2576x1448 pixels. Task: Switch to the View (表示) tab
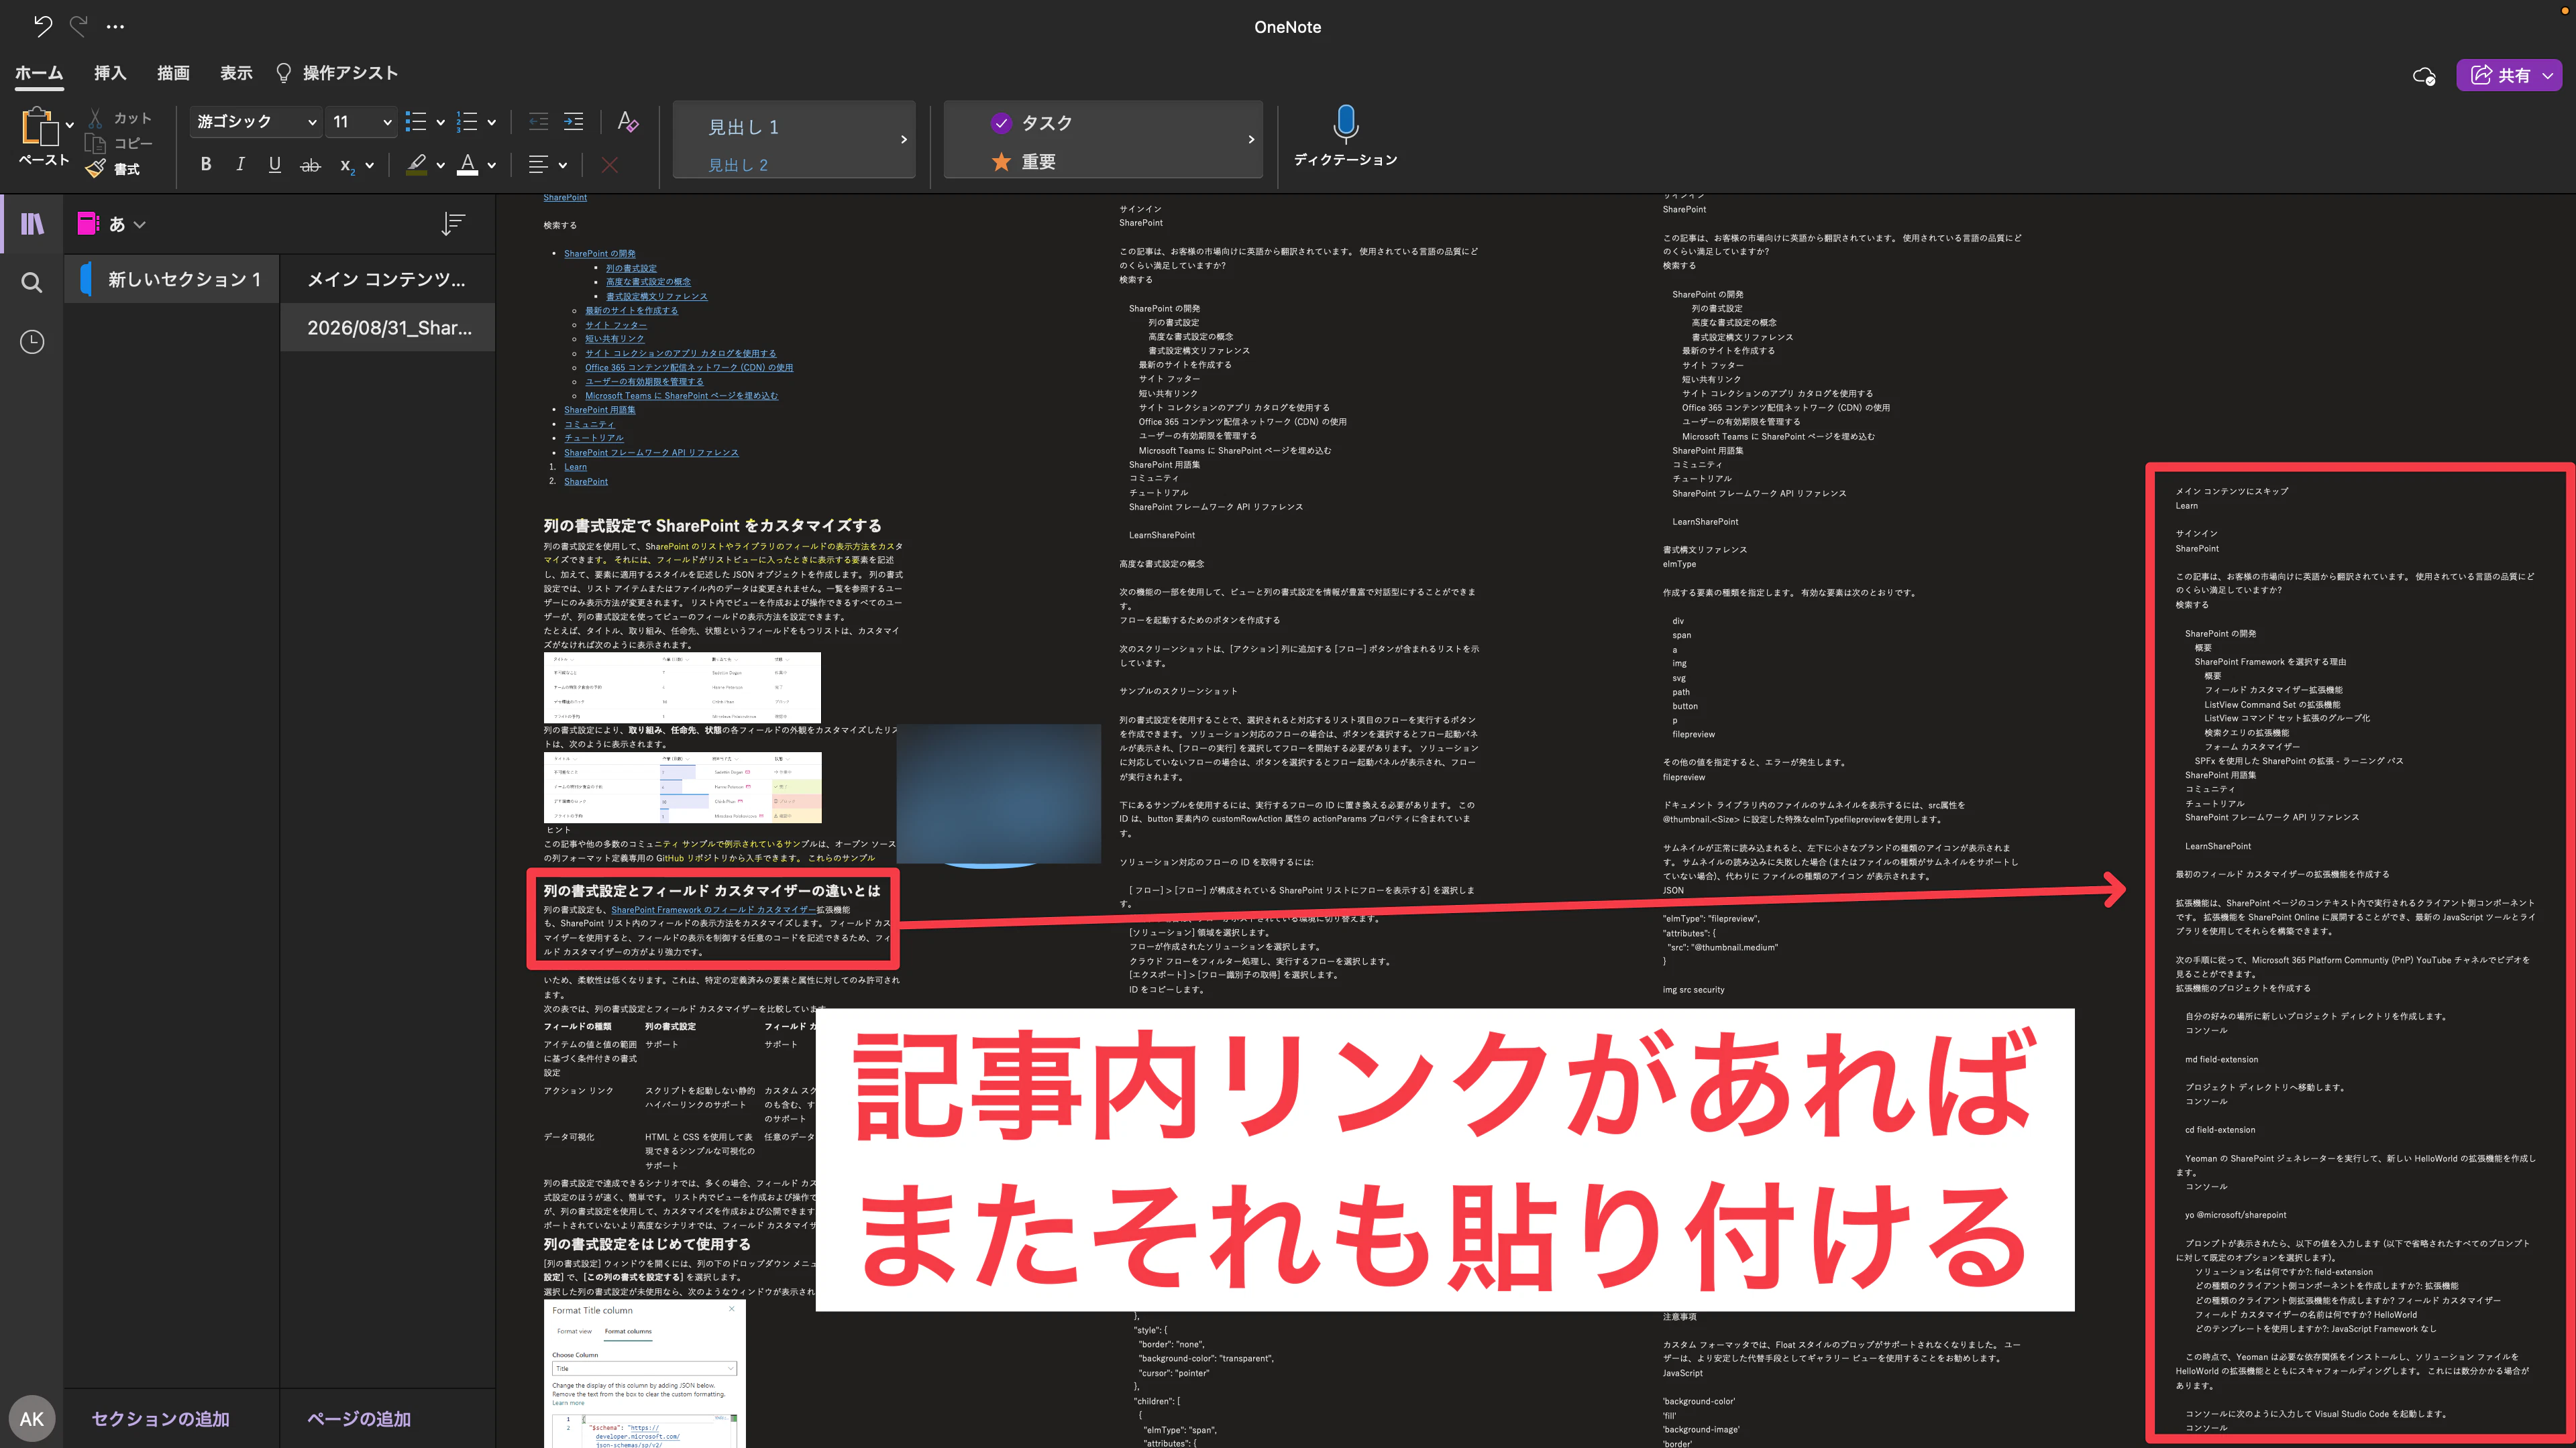pos(236,73)
